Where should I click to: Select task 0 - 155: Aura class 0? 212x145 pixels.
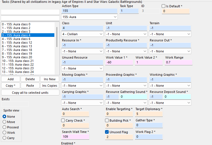click(28, 24)
